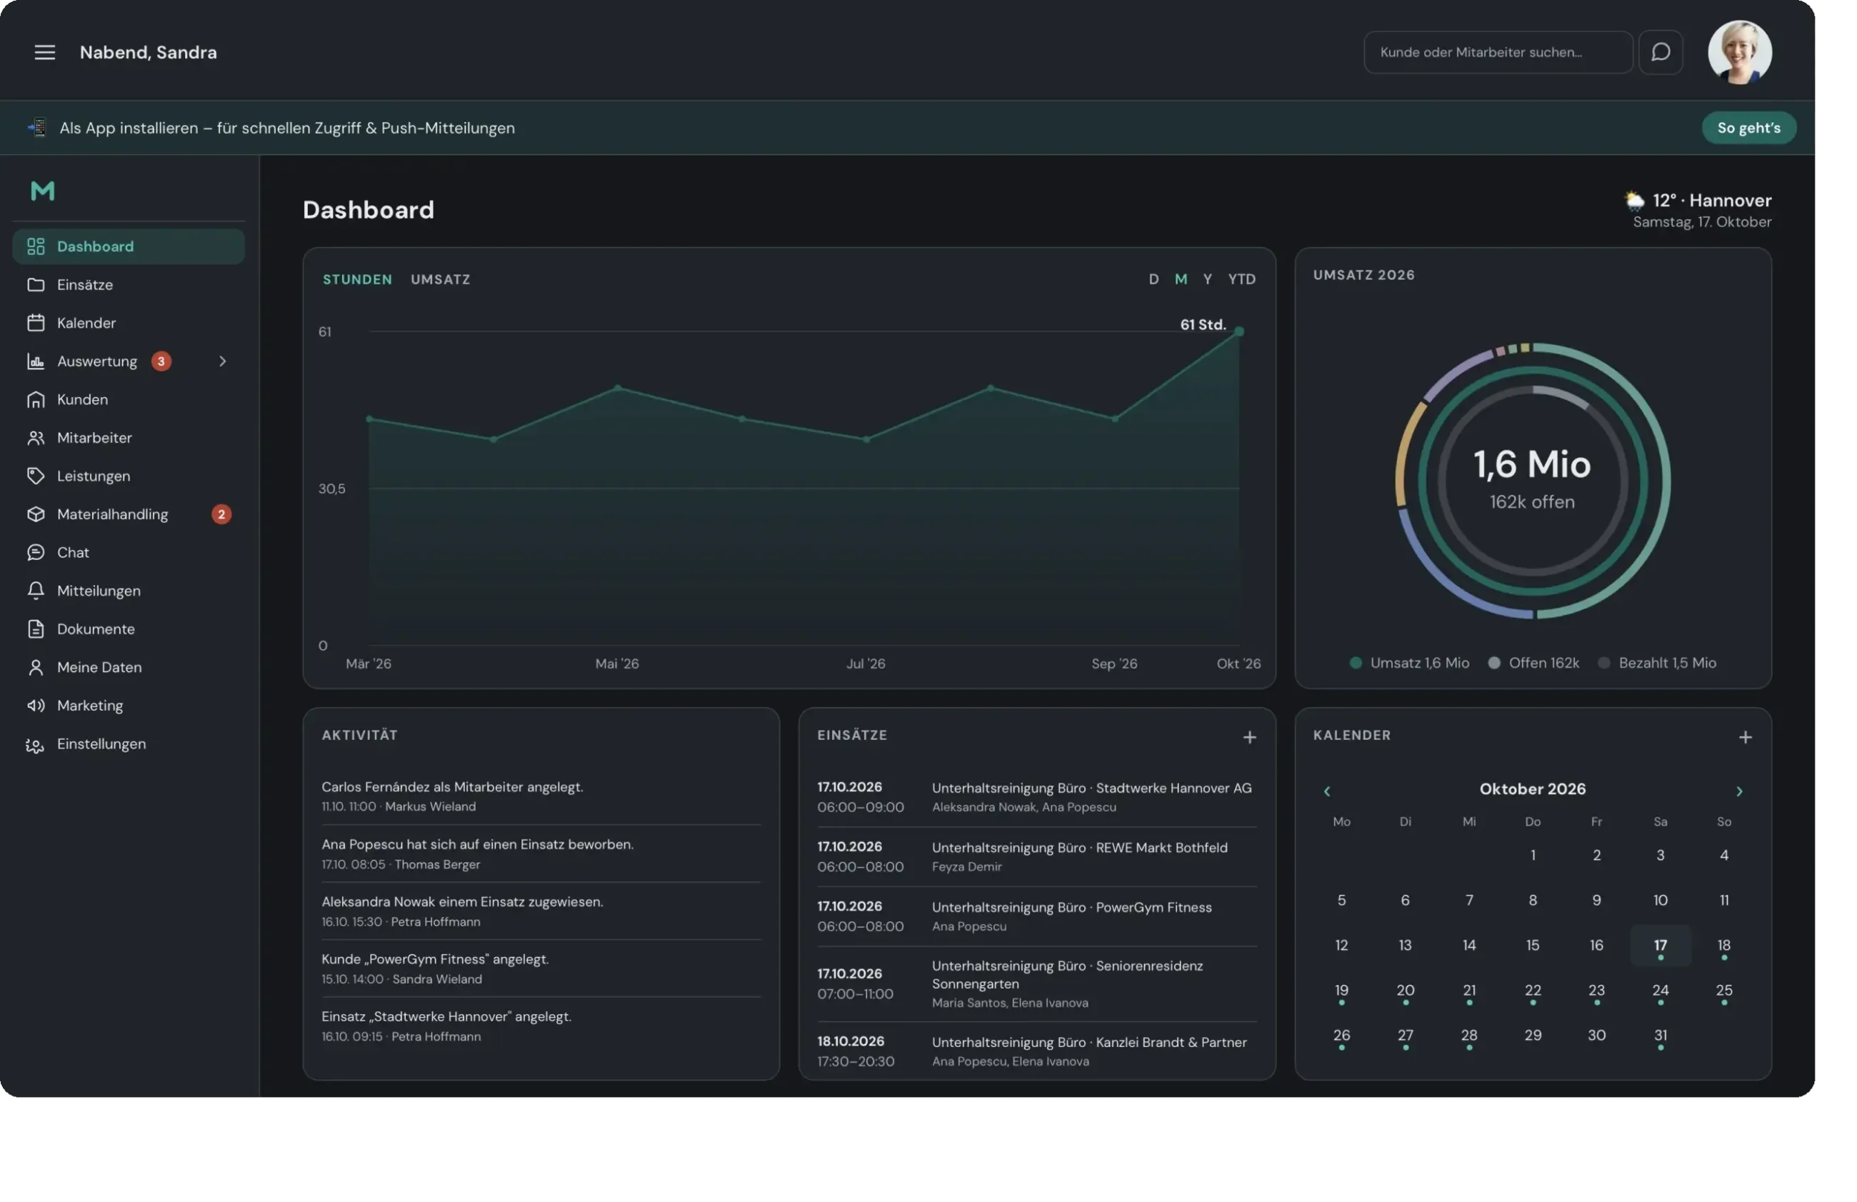1857x1202 pixels.
Task: Open the Stadtwerke Hannover AG Einsatz row
Action: (1037, 797)
